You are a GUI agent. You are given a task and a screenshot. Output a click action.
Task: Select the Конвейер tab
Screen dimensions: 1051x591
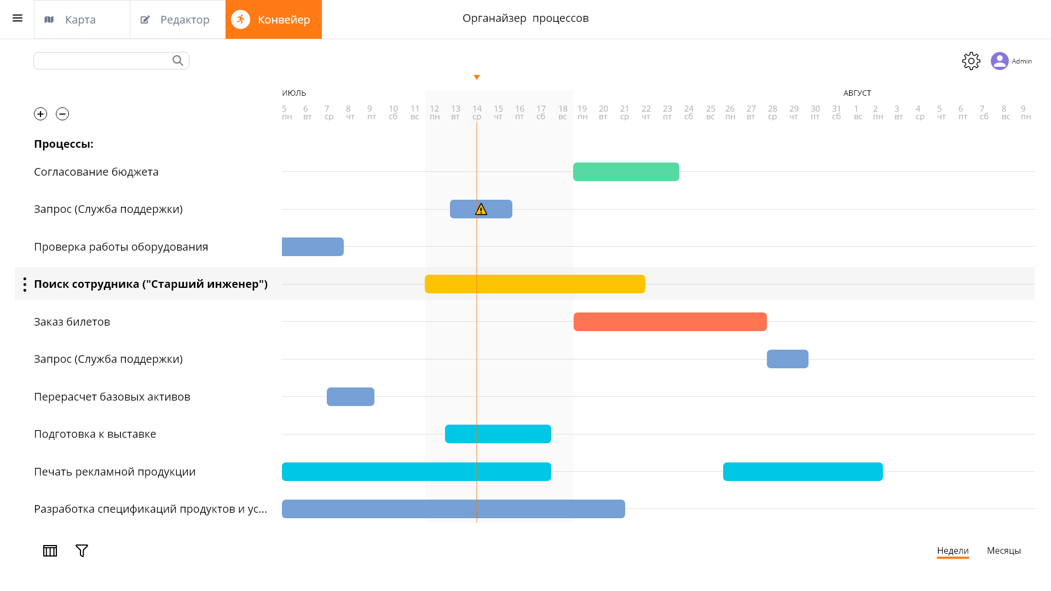coord(273,20)
